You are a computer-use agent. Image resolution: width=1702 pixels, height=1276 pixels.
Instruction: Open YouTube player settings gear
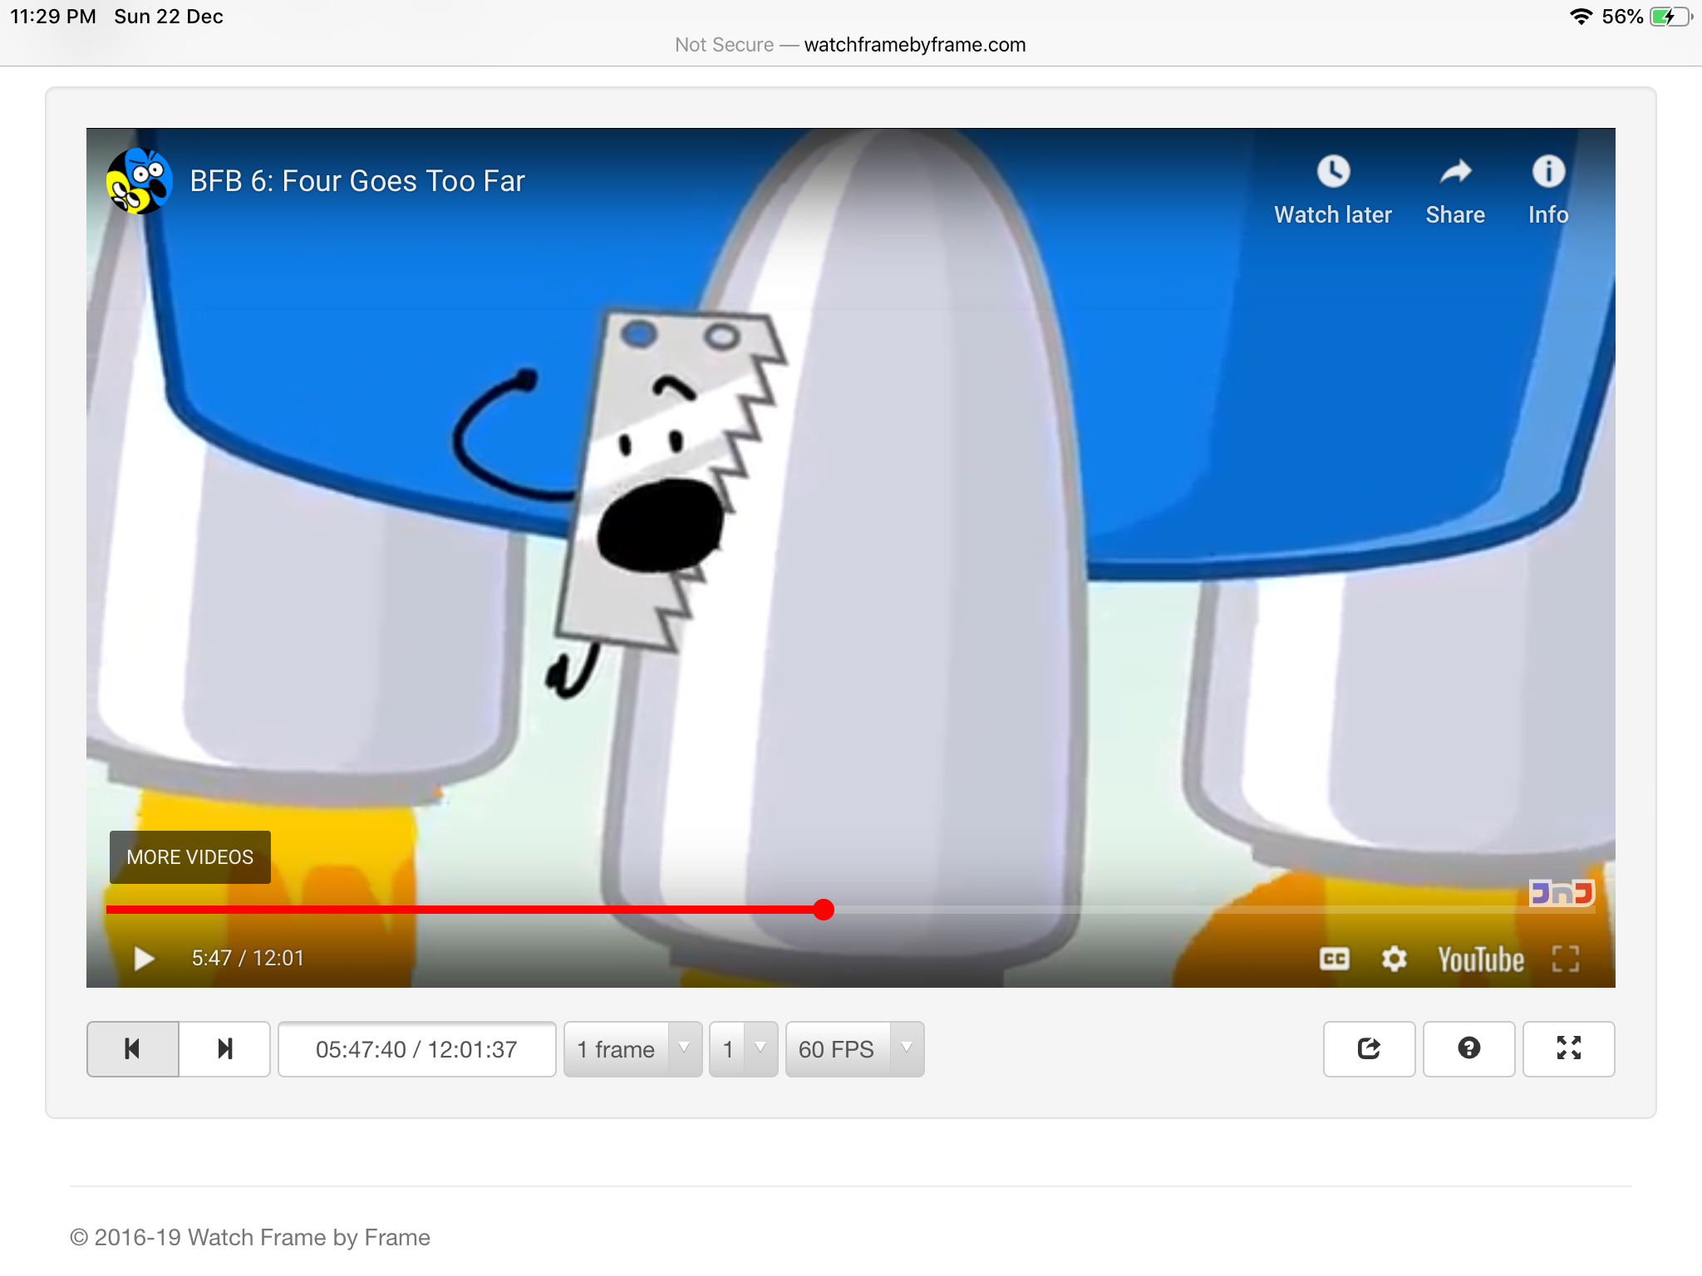tap(1394, 959)
